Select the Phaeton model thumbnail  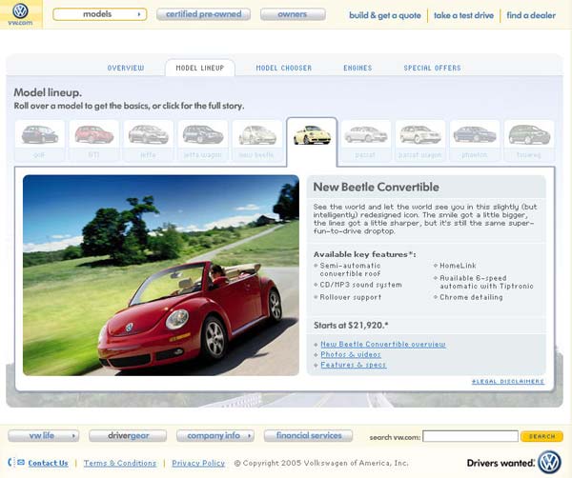475,140
